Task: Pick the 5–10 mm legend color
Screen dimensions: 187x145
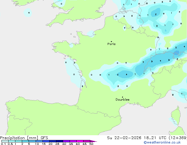Action: [32, 141]
